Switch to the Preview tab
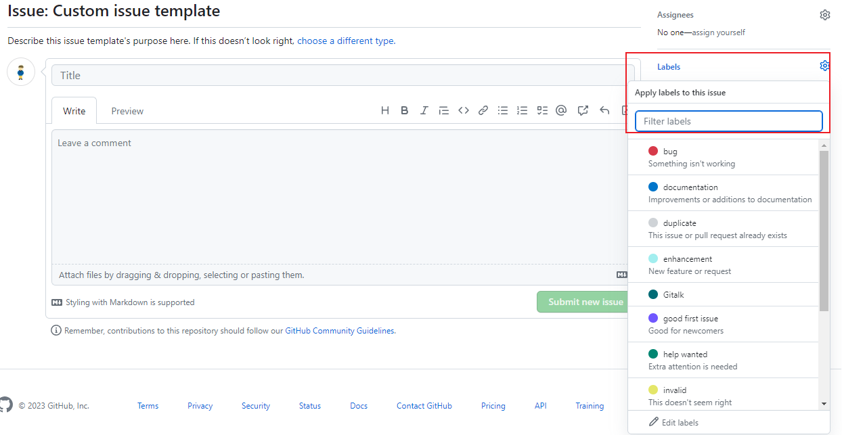 127,111
